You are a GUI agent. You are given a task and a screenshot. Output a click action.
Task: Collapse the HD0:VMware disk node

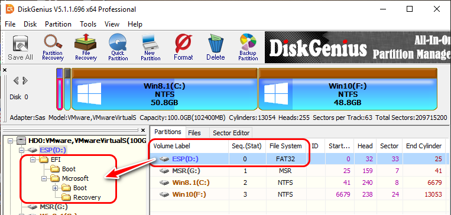click(11, 141)
